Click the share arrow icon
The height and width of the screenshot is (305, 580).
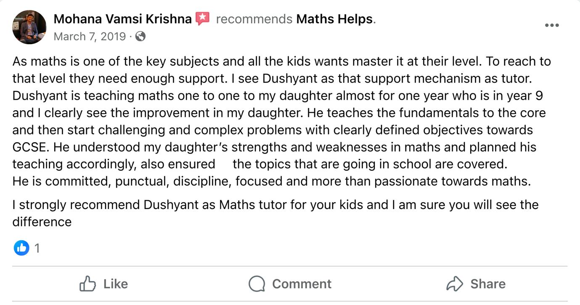click(454, 284)
